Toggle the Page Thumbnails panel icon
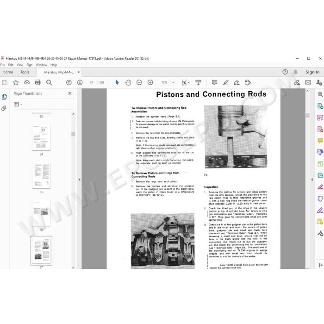 point(4,96)
